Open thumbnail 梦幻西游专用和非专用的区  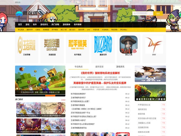coord(29,126)
